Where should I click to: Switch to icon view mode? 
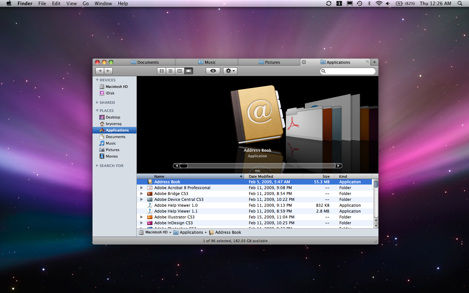pos(162,71)
